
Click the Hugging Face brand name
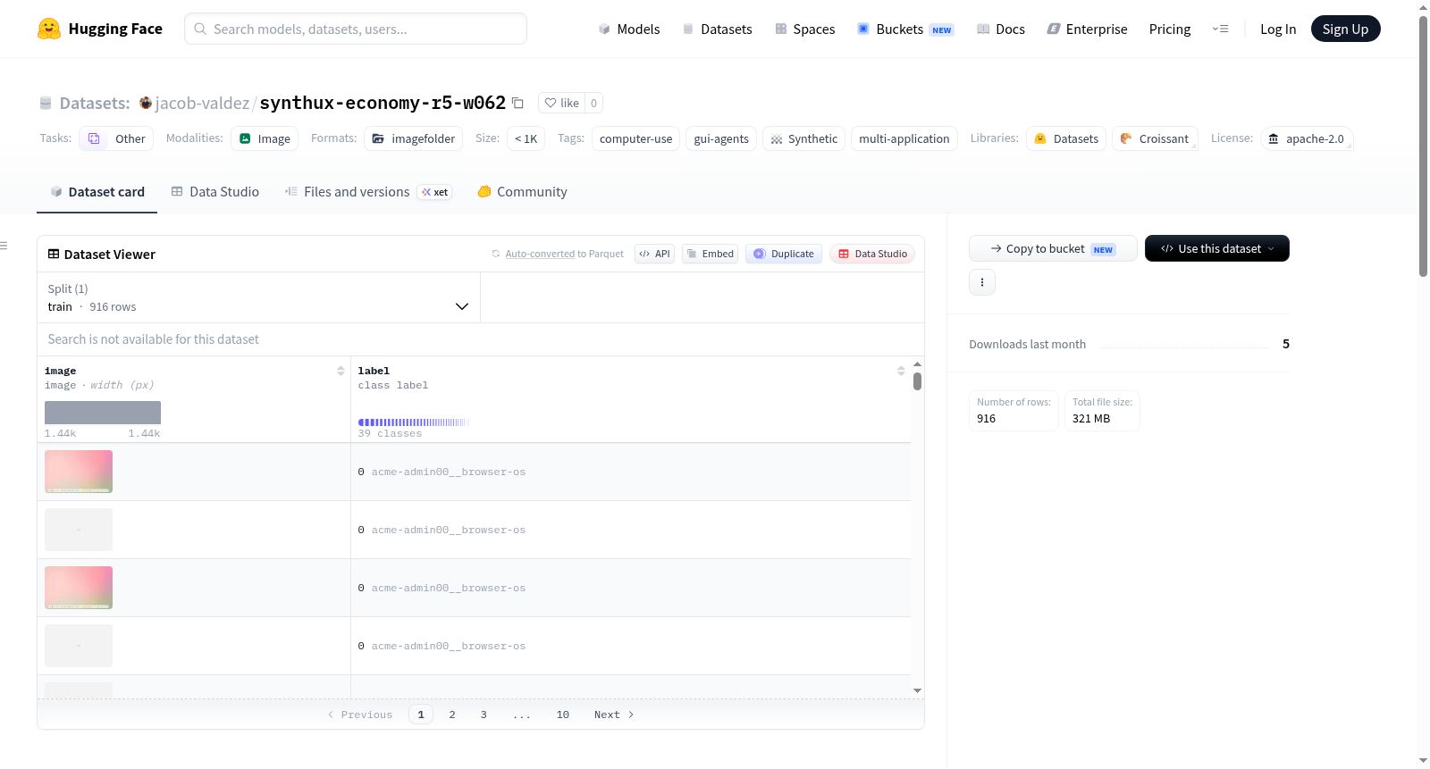point(115,29)
